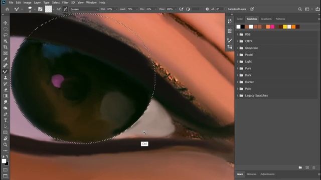Select the Move tool

click(x=6, y=23)
